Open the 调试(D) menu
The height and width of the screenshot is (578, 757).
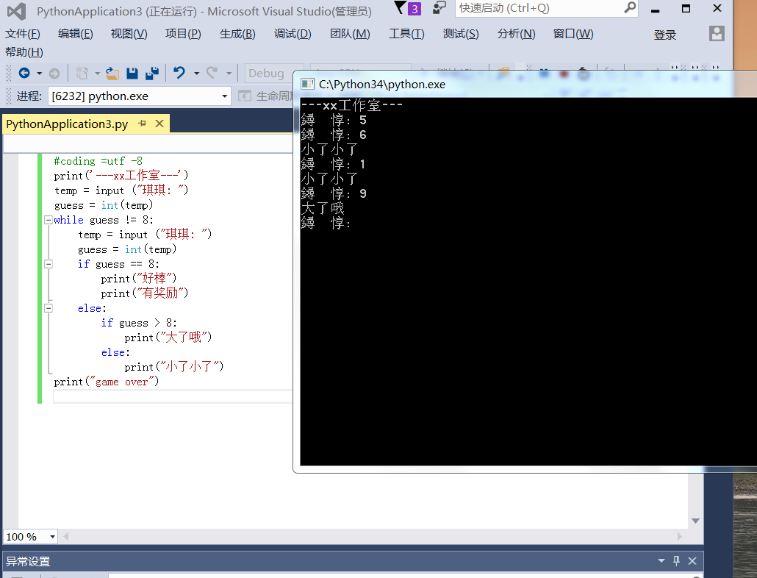(x=293, y=34)
